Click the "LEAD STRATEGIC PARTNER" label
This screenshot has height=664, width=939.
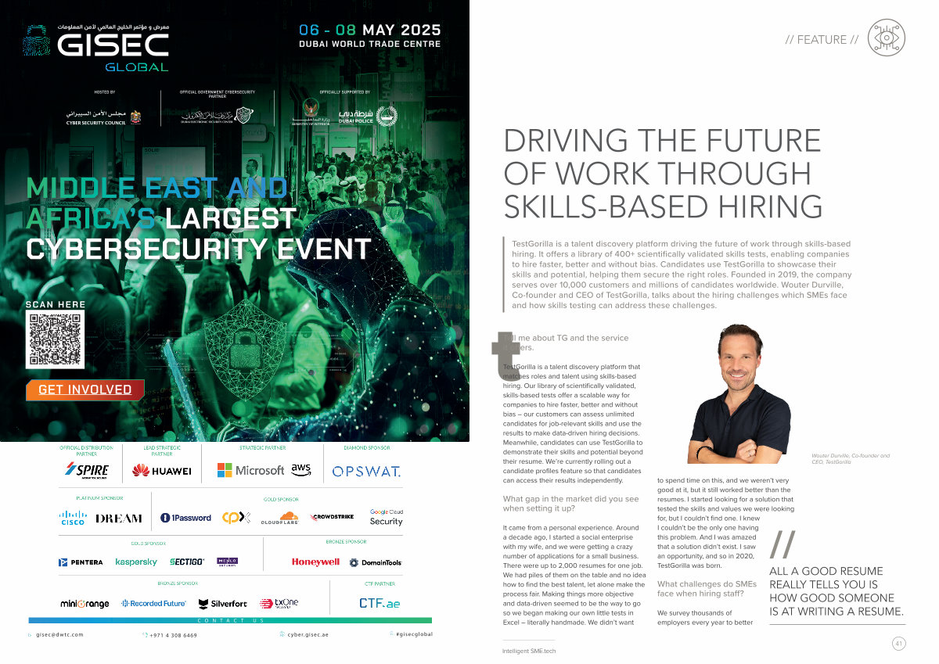tap(162, 450)
